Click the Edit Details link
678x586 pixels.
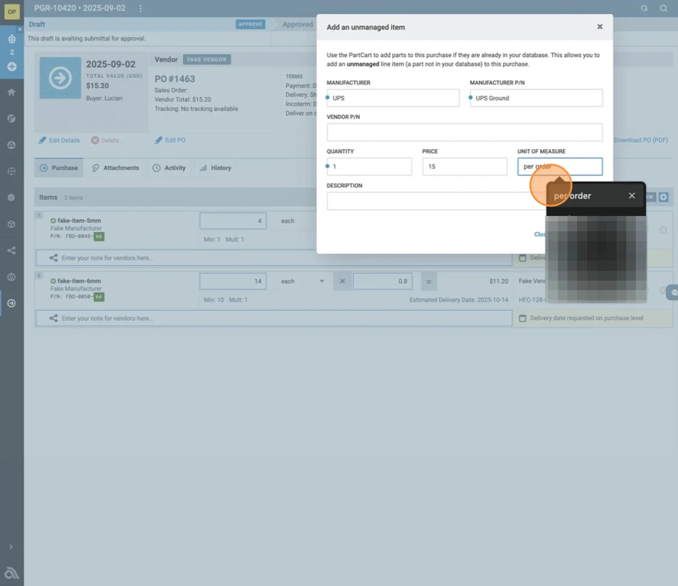(x=59, y=140)
